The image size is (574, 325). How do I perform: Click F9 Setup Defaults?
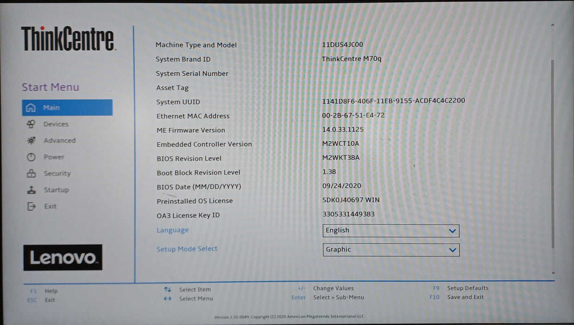461,288
